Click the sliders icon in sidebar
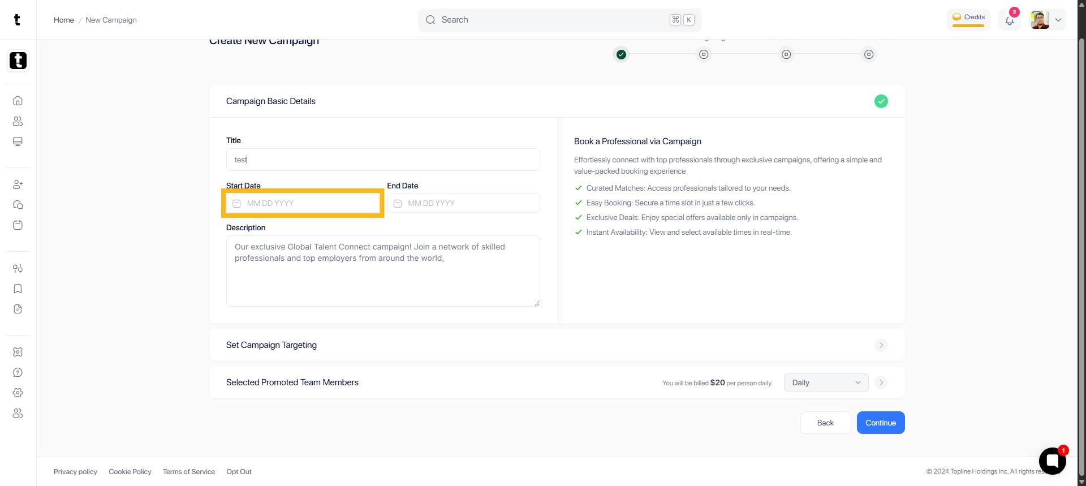 (x=18, y=268)
